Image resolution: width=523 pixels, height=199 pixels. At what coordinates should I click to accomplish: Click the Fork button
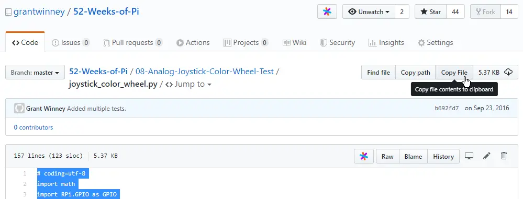[x=485, y=11]
